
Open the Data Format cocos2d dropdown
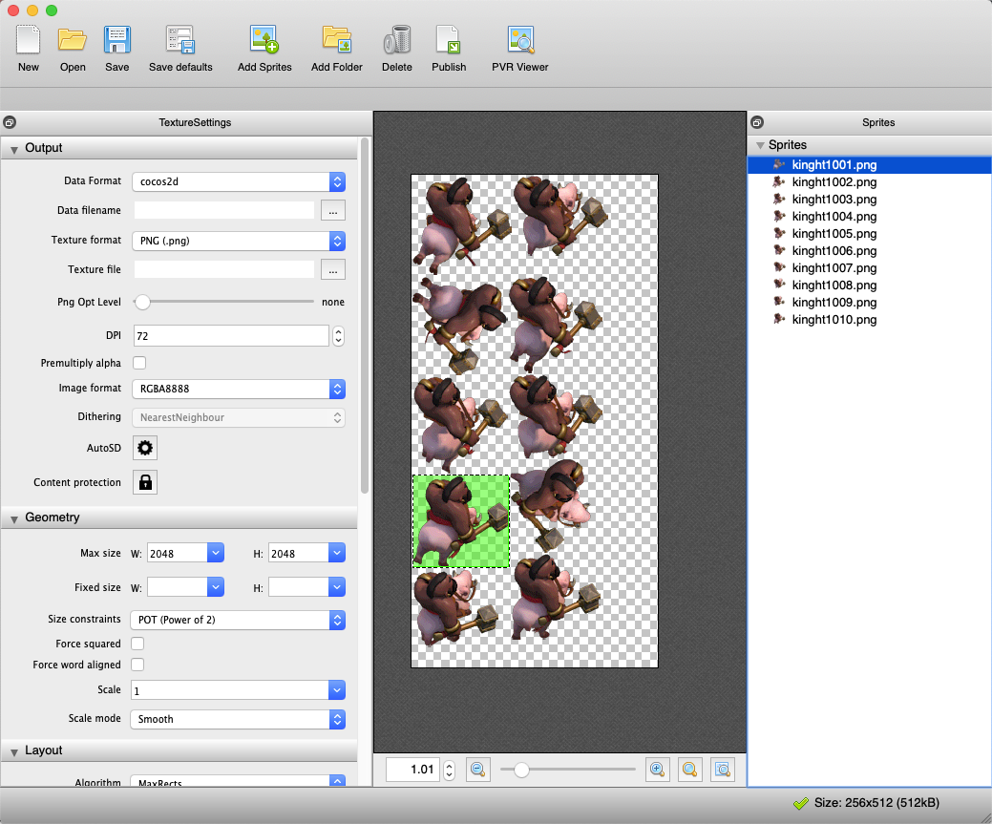(239, 181)
